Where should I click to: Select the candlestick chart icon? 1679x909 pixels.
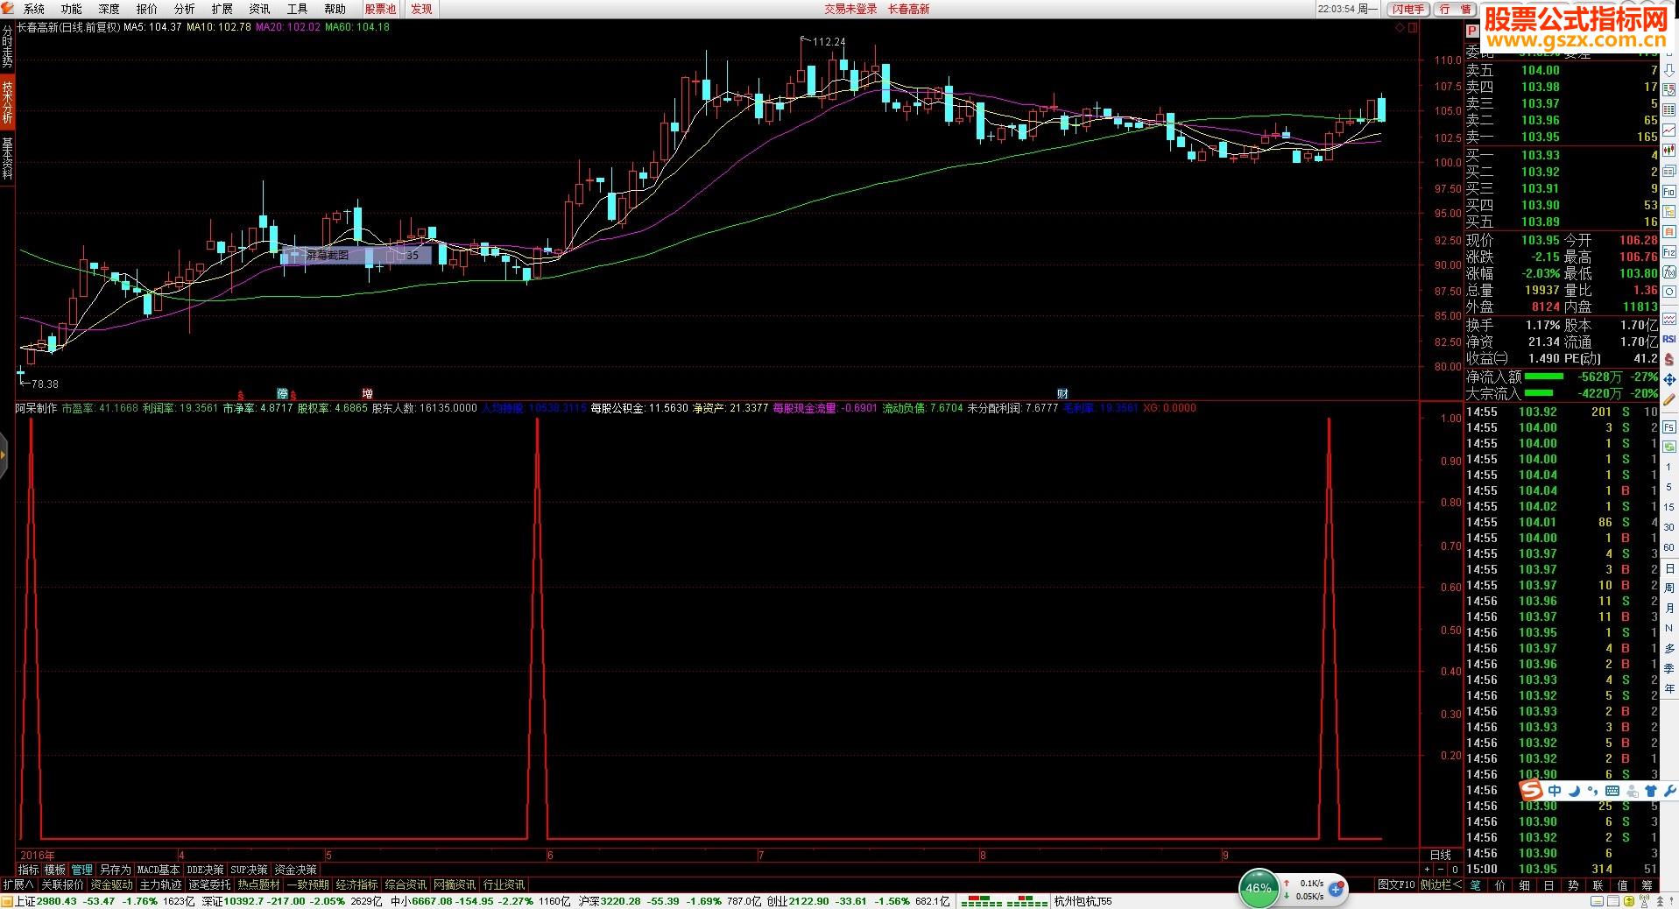[1668, 149]
